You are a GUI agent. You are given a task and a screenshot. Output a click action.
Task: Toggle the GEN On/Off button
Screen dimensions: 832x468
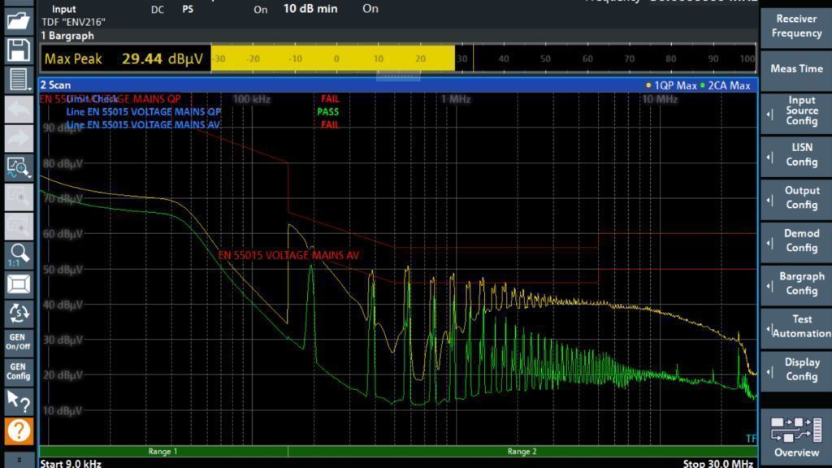[18, 341]
